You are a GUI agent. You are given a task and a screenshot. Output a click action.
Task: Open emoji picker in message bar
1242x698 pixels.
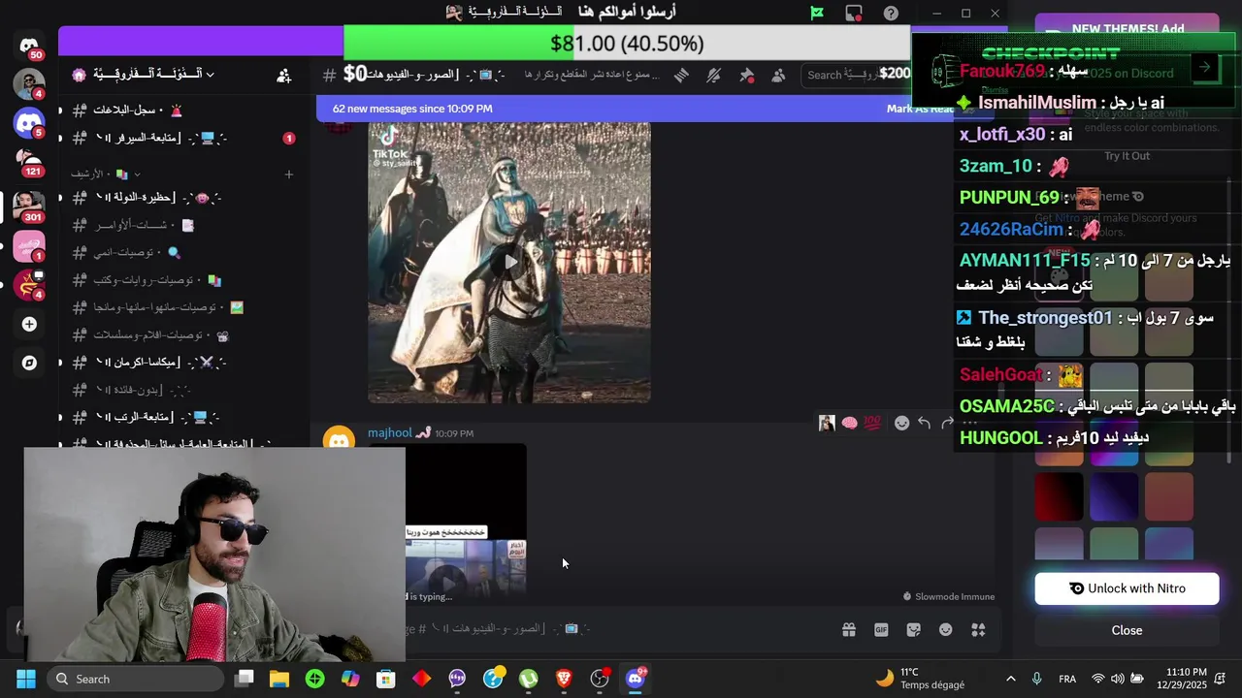(x=946, y=629)
